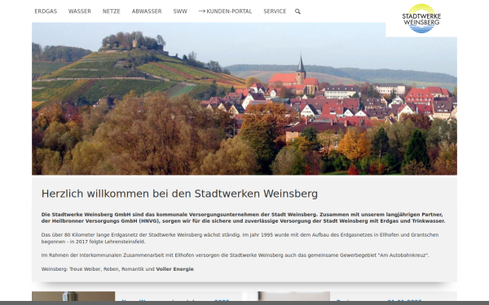Click the paragraph starting 'Im Rahmen der Interkommunalen'
The image size is (489, 305).
pyautogui.click(x=236, y=255)
